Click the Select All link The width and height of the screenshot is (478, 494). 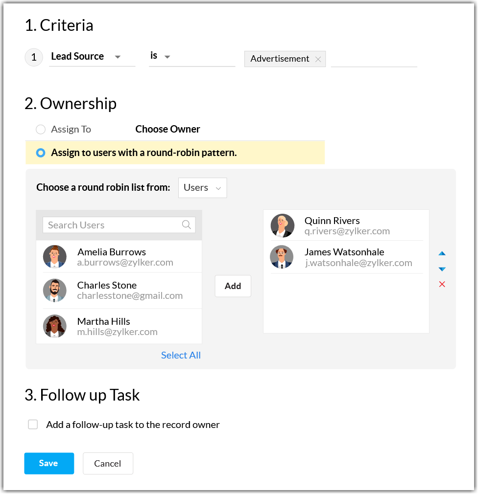point(181,356)
